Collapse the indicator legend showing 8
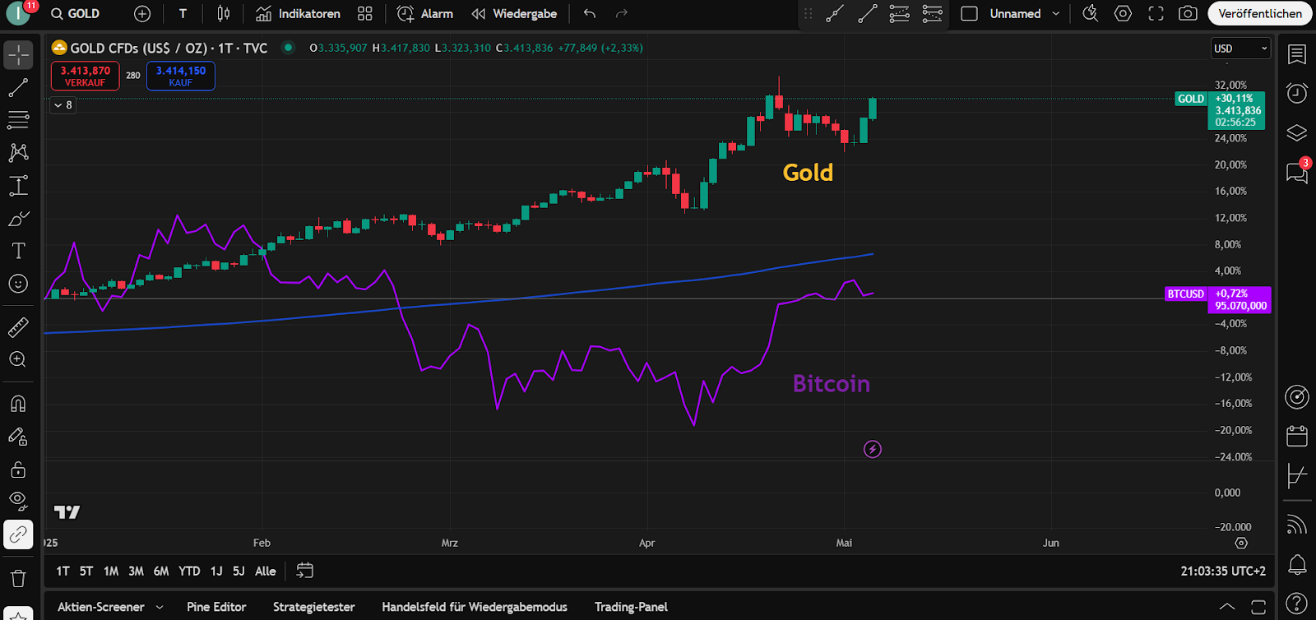The width and height of the screenshot is (1316, 620). pos(63,105)
